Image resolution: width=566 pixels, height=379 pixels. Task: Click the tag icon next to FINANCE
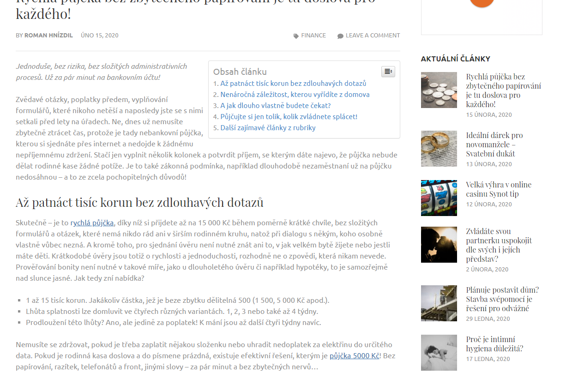(x=296, y=36)
